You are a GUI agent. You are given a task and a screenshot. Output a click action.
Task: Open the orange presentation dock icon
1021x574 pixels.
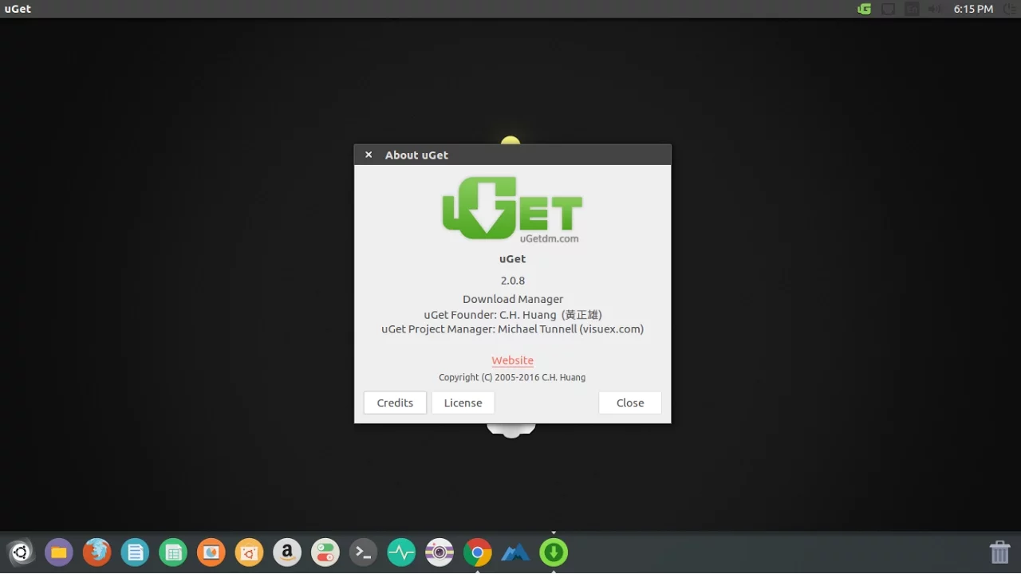211,552
